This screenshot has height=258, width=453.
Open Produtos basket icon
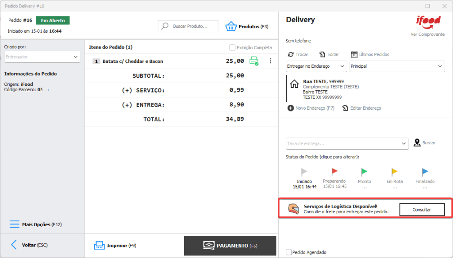231,27
